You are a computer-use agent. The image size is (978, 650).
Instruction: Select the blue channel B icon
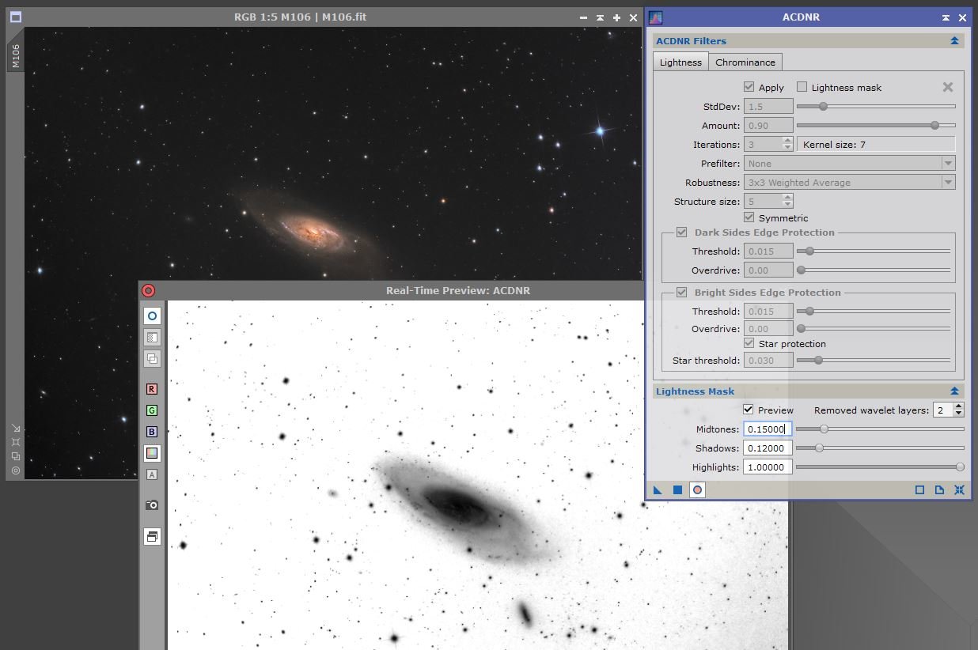[x=152, y=432]
